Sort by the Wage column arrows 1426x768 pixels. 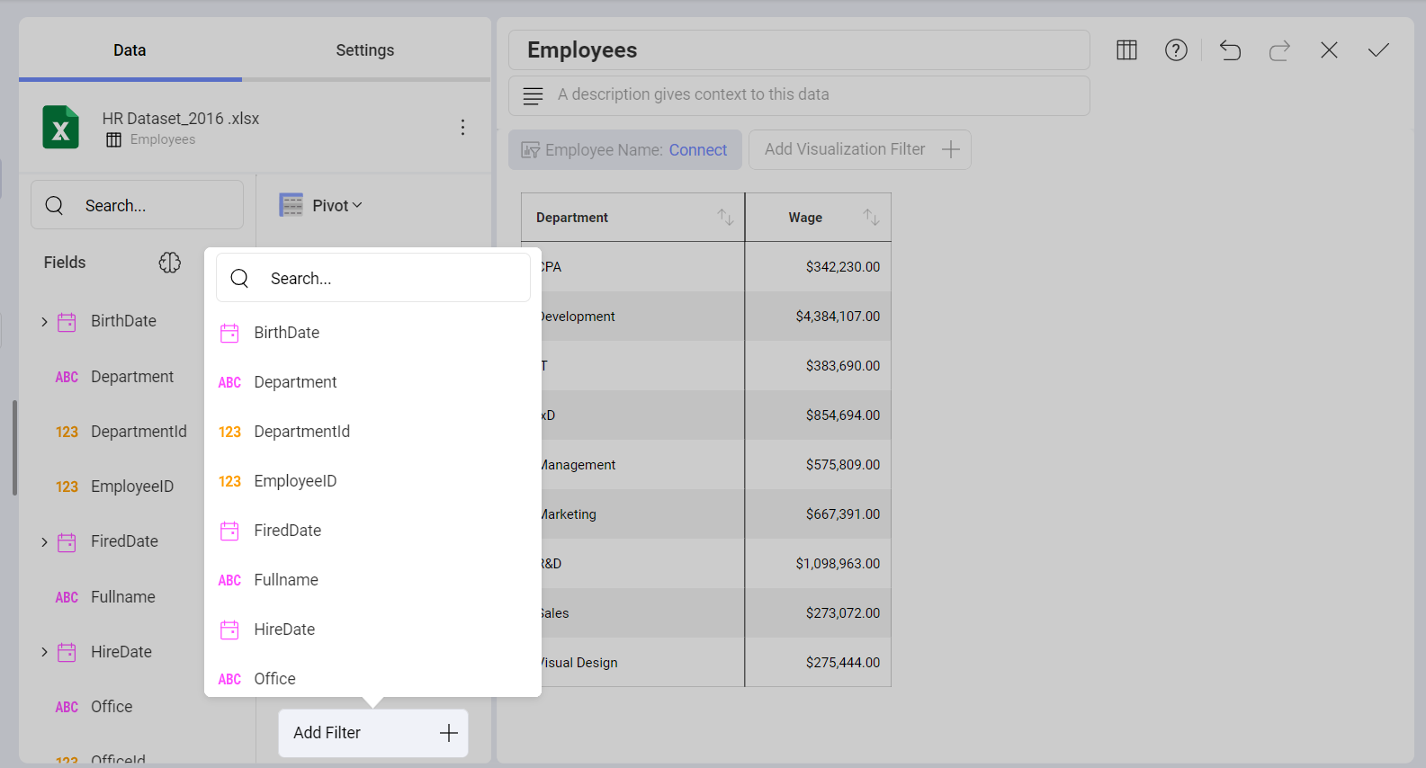[x=871, y=217]
